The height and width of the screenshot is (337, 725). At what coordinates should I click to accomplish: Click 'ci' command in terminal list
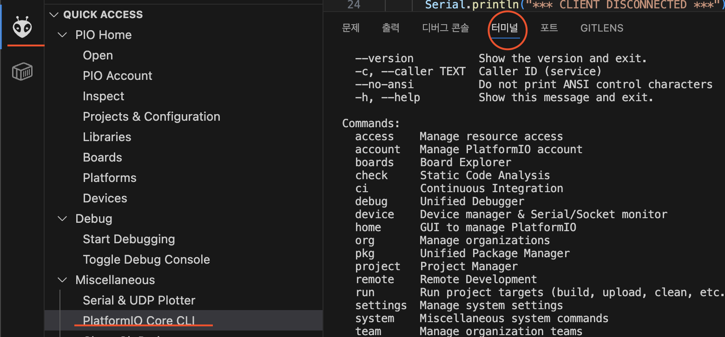pos(362,188)
